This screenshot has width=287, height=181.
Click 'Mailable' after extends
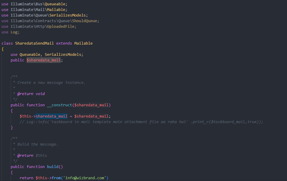(83, 43)
